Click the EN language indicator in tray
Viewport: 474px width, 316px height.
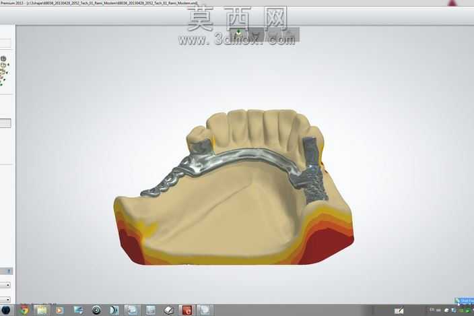[432, 310]
